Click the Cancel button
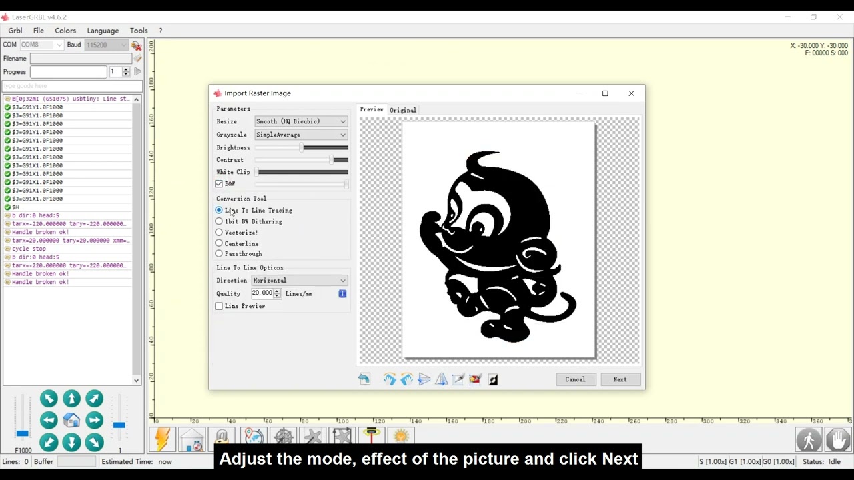Screen dimensions: 854x480 click(575, 379)
